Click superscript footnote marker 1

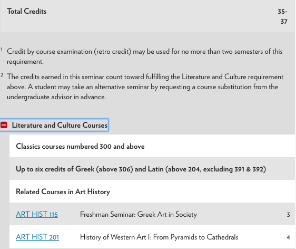(2, 50)
